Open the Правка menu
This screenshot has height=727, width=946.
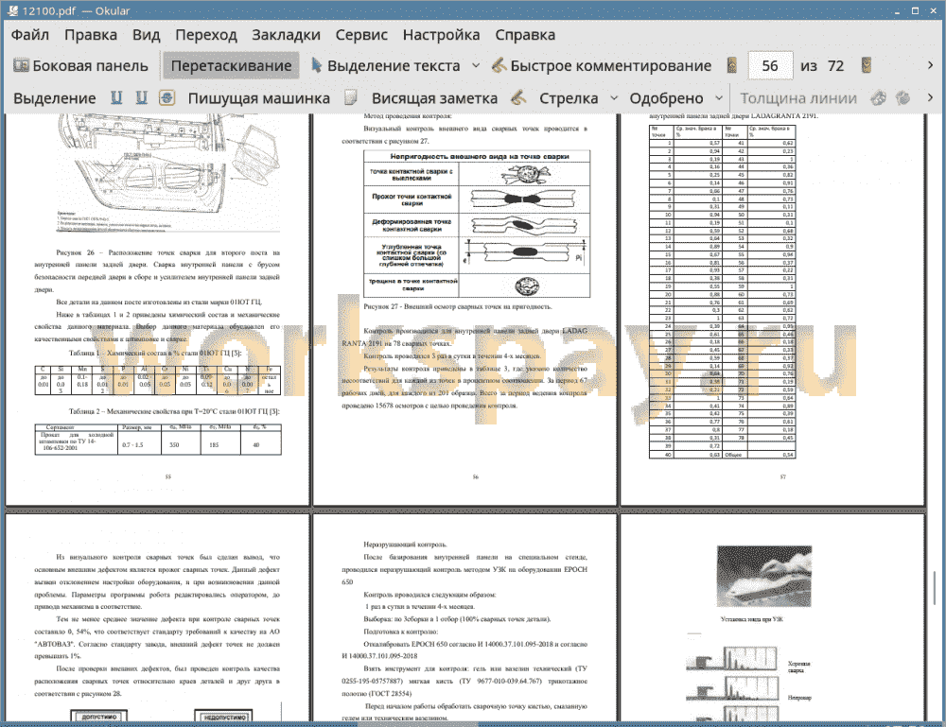coord(91,35)
